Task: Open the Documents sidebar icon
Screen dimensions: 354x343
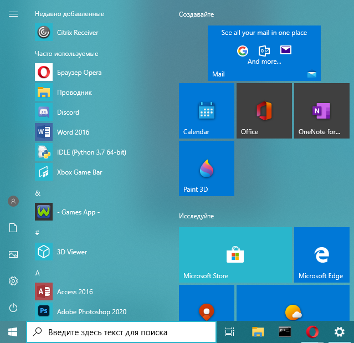Action: coord(13,228)
